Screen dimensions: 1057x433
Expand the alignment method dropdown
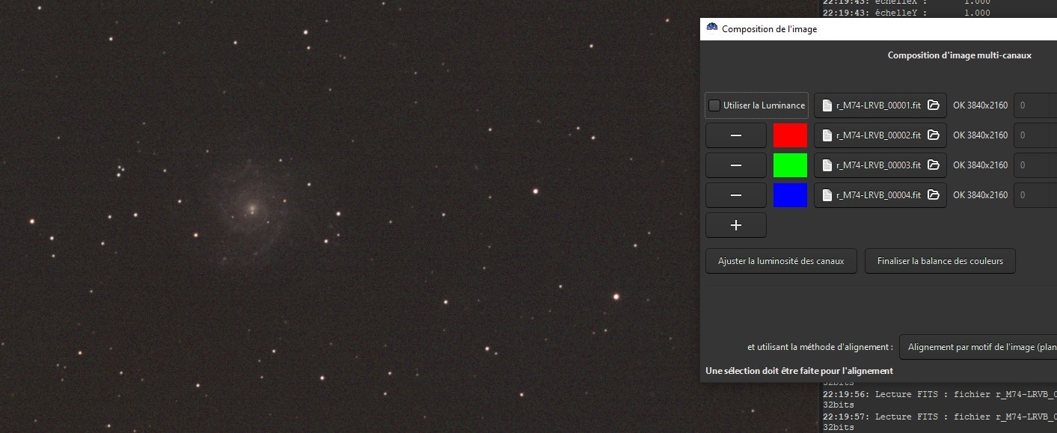point(978,347)
